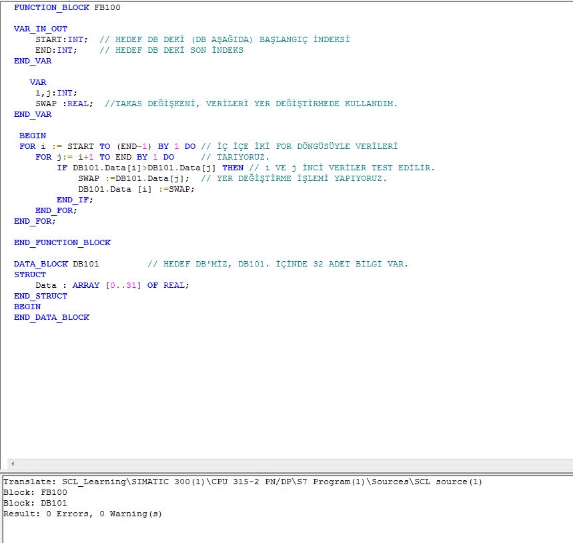The width and height of the screenshot is (573, 543).
Task: Click the "END_DATA_BLOCK" keyword
Action: 51,317
